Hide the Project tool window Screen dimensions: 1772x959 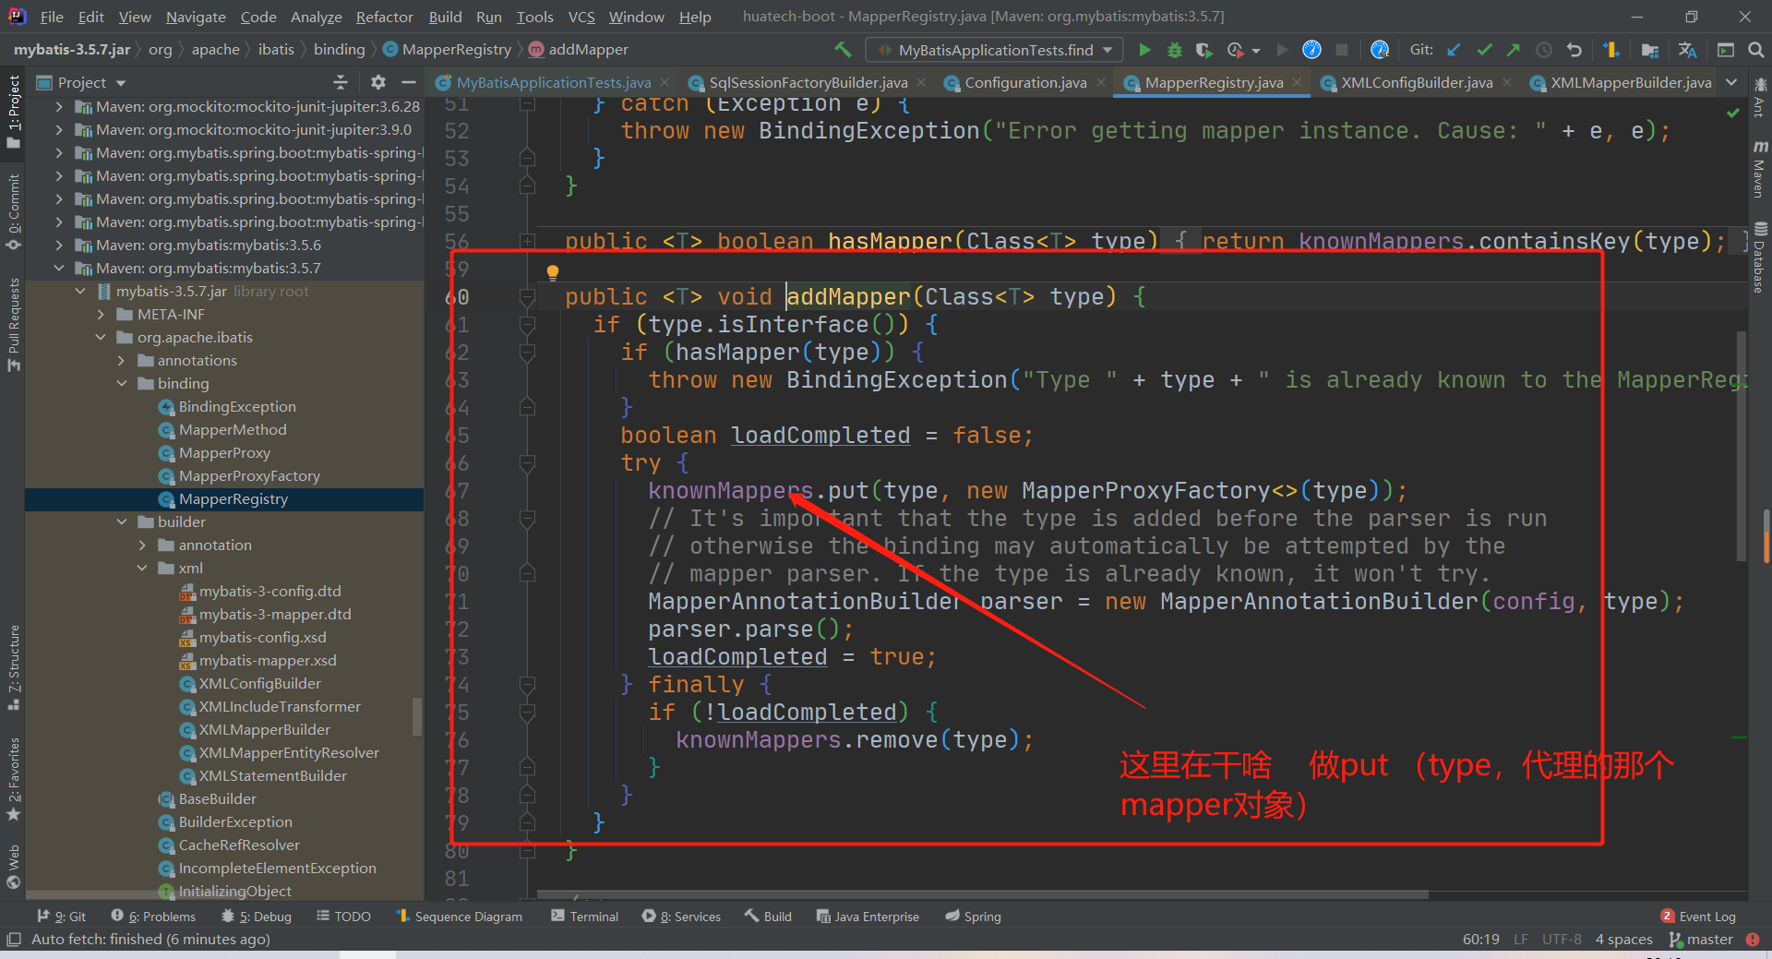pos(408,82)
